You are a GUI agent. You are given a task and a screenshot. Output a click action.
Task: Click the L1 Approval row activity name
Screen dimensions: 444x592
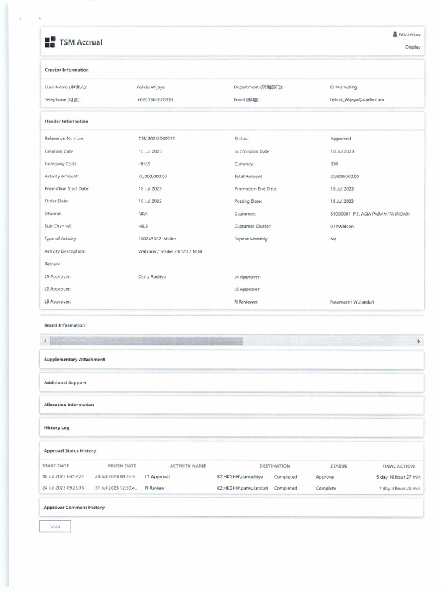pyautogui.click(x=157, y=477)
